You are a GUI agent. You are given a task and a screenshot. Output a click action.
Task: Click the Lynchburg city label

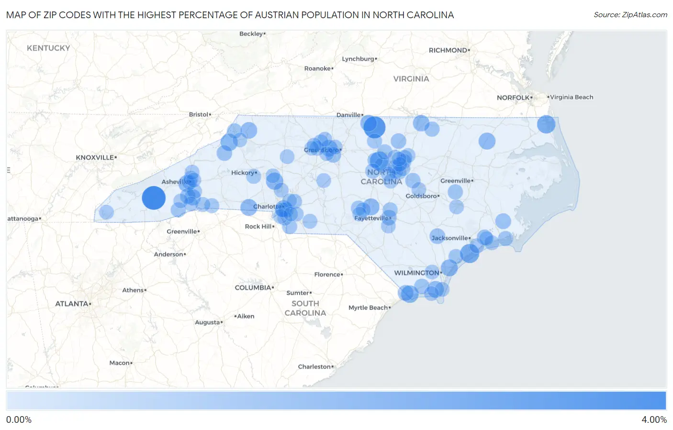pos(358,59)
